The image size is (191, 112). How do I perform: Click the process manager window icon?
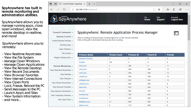176,33
